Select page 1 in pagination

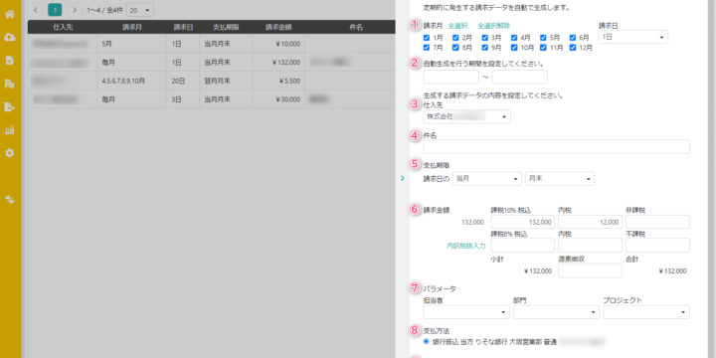click(55, 9)
